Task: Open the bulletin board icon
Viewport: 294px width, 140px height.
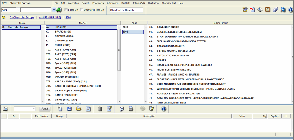Action: [x=268, y=10]
